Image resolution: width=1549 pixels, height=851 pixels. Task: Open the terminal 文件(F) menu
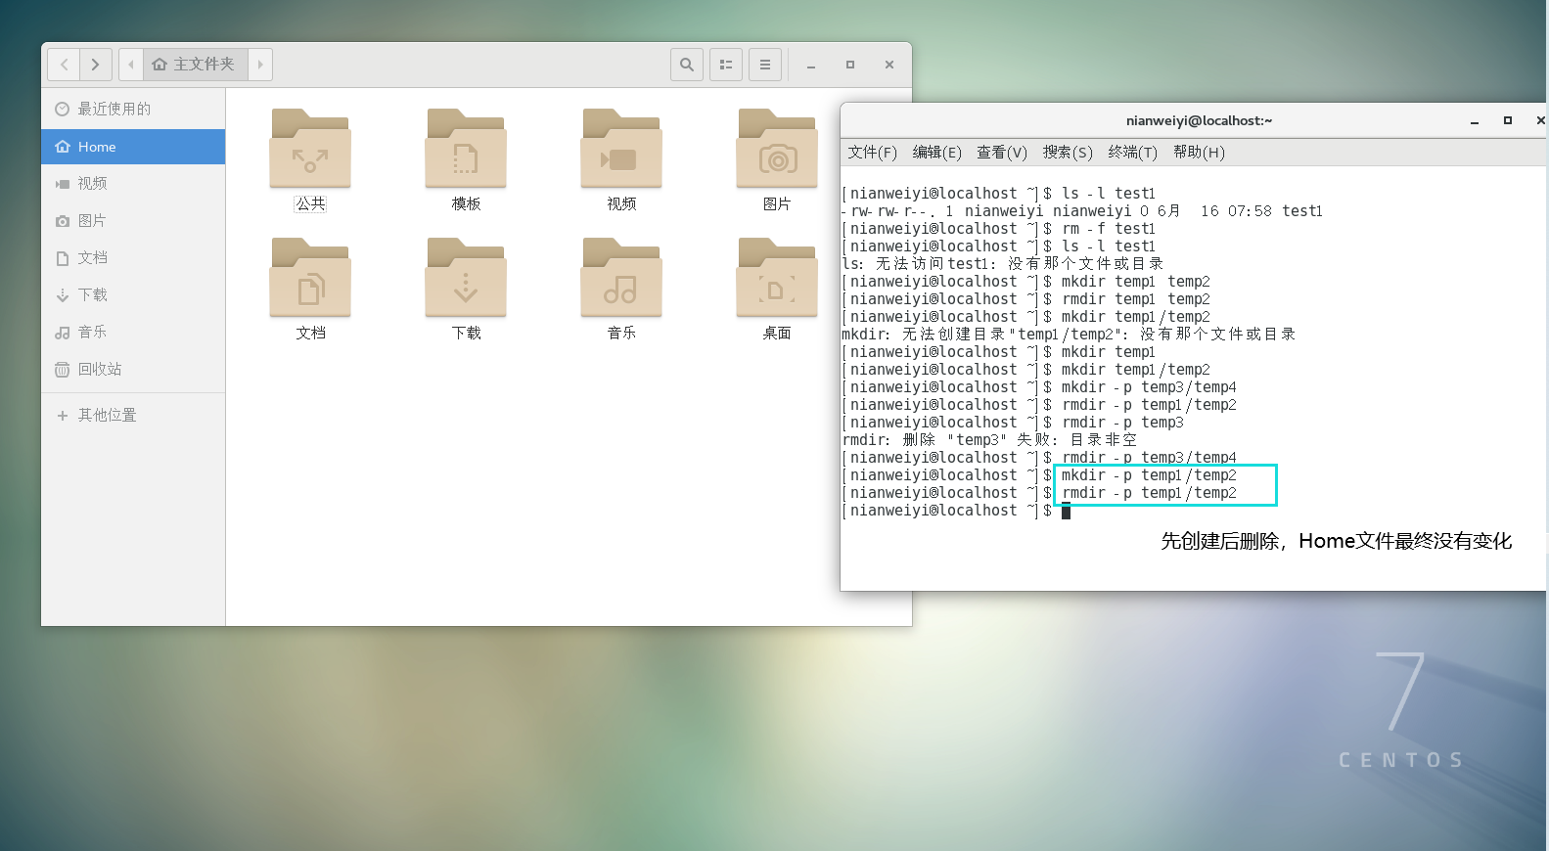[x=872, y=152]
